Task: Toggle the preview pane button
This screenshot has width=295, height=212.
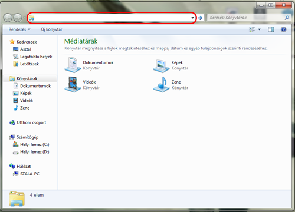Action: pyautogui.click(x=271, y=29)
